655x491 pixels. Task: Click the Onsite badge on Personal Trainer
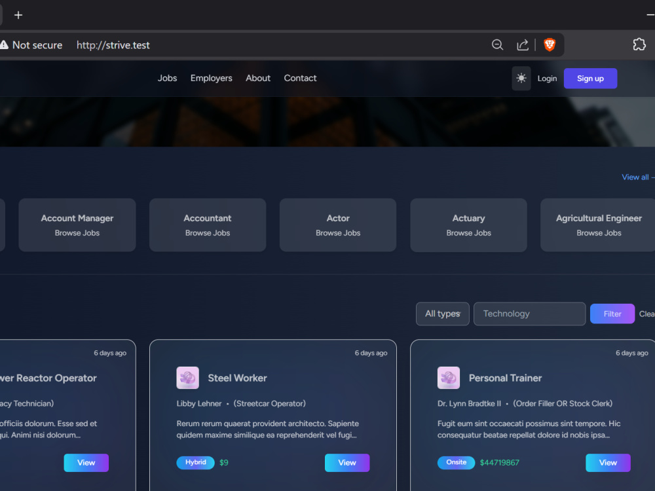[x=456, y=462]
